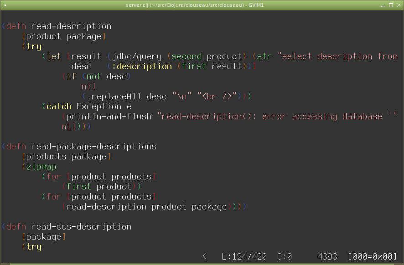404x265 pixels.
Task: Click the C:0 column indicator
Action: (x=285, y=256)
